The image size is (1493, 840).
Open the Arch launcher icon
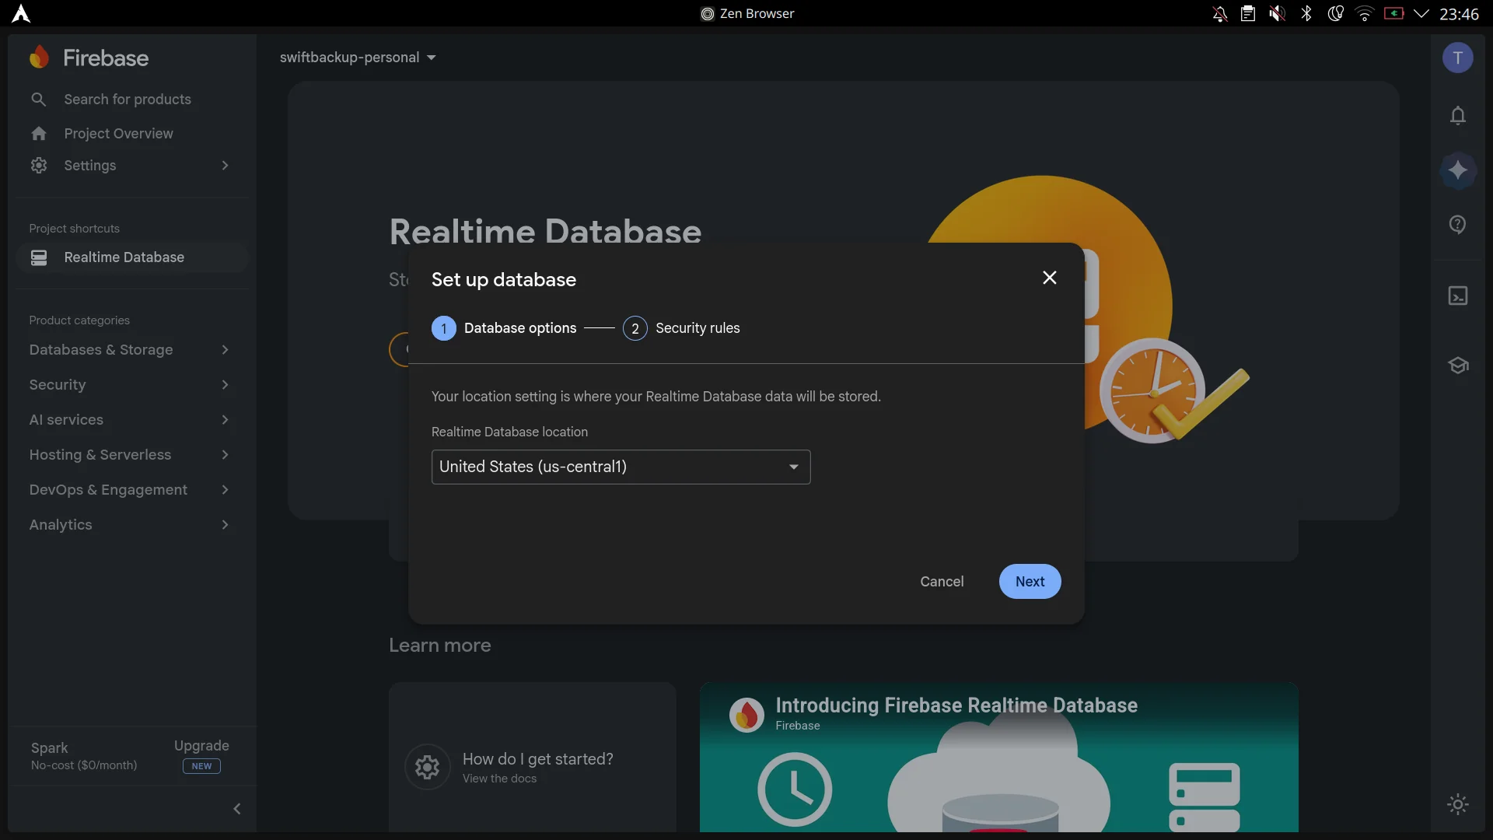coord(21,13)
